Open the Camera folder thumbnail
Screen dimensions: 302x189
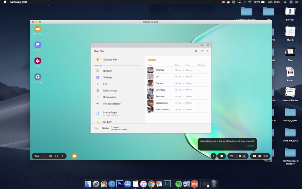point(150,83)
